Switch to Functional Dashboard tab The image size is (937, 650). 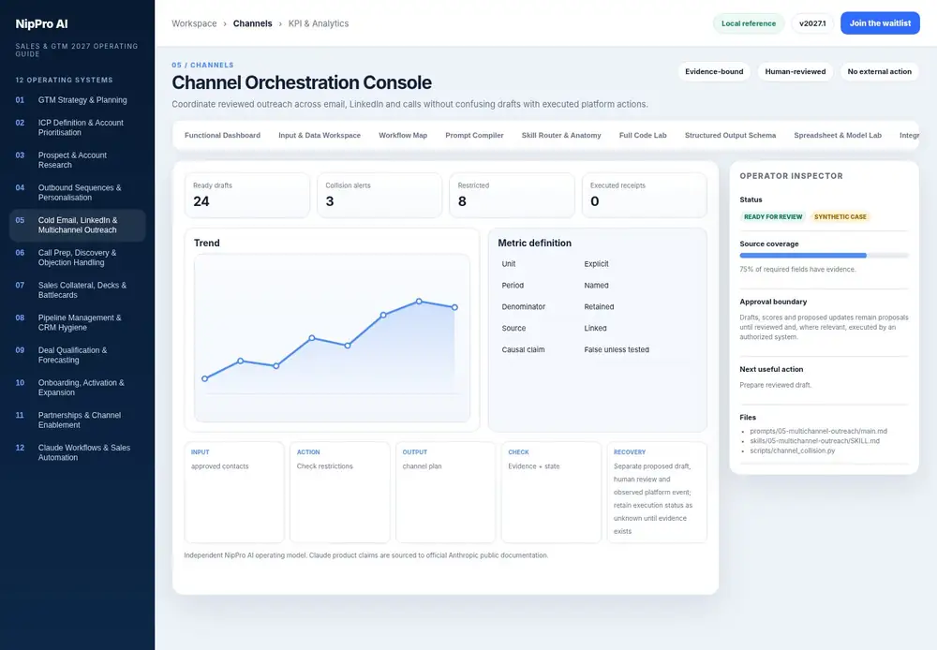[222, 135]
